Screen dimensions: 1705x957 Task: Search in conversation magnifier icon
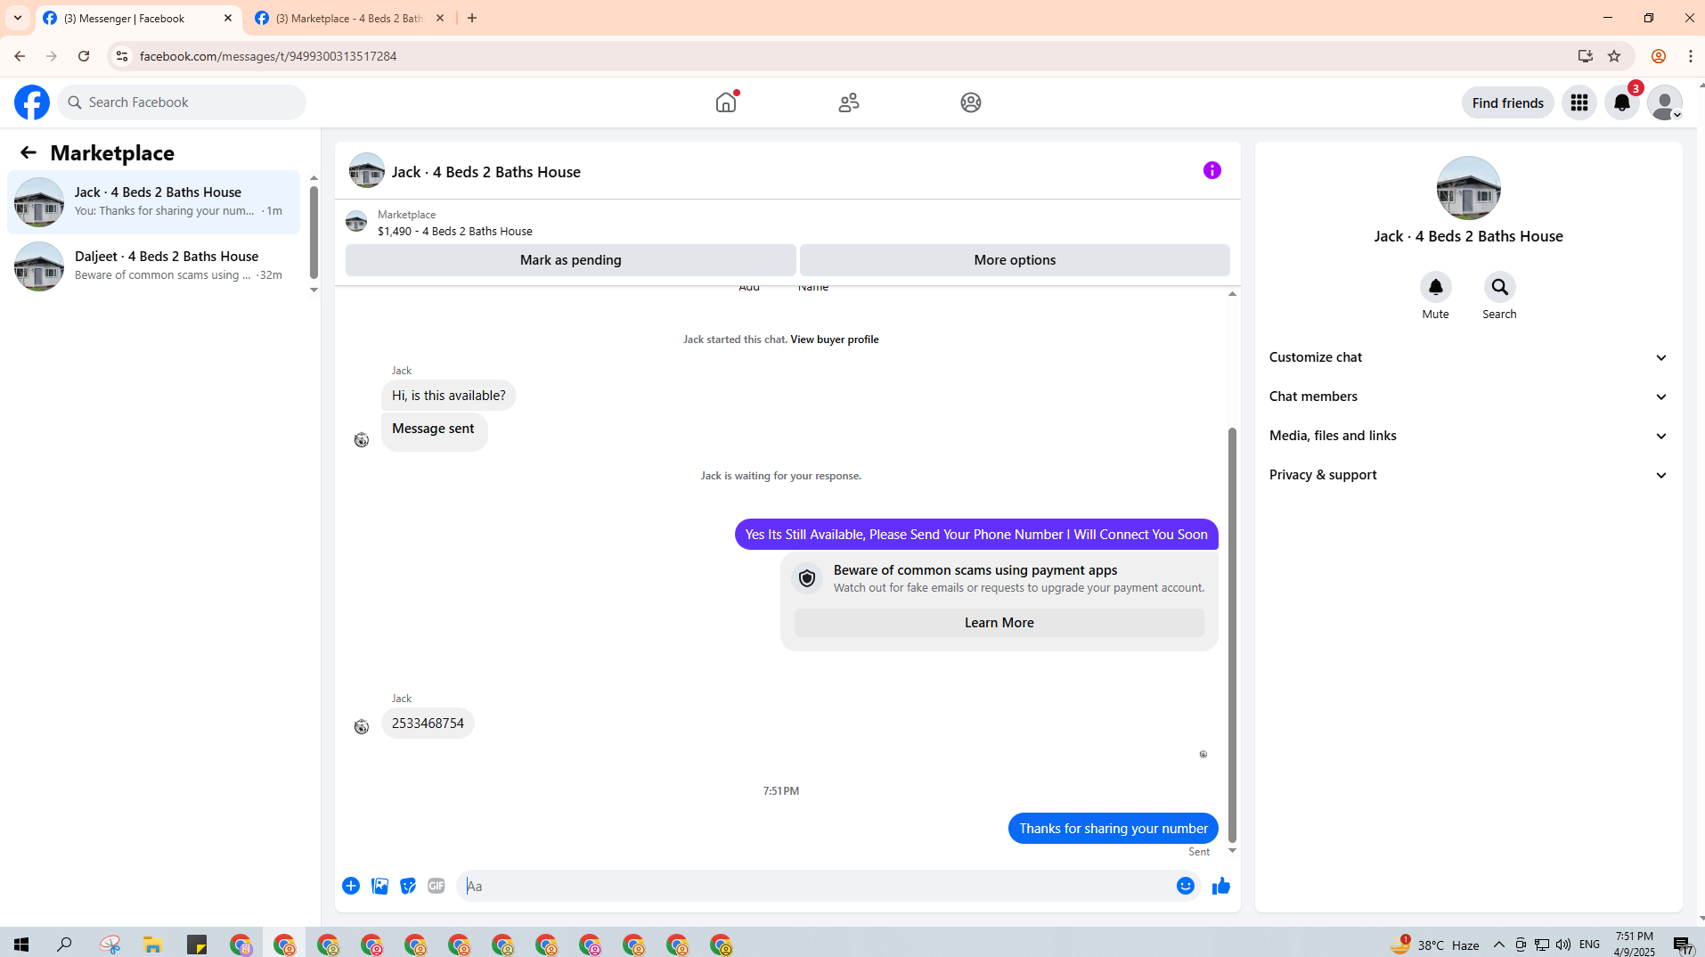point(1499,287)
